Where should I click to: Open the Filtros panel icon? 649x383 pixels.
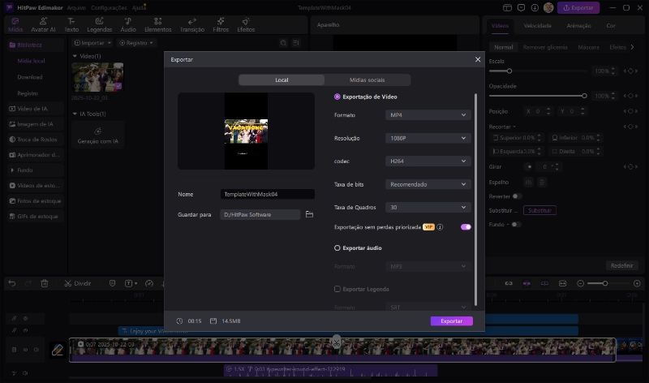tap(220, 24)
